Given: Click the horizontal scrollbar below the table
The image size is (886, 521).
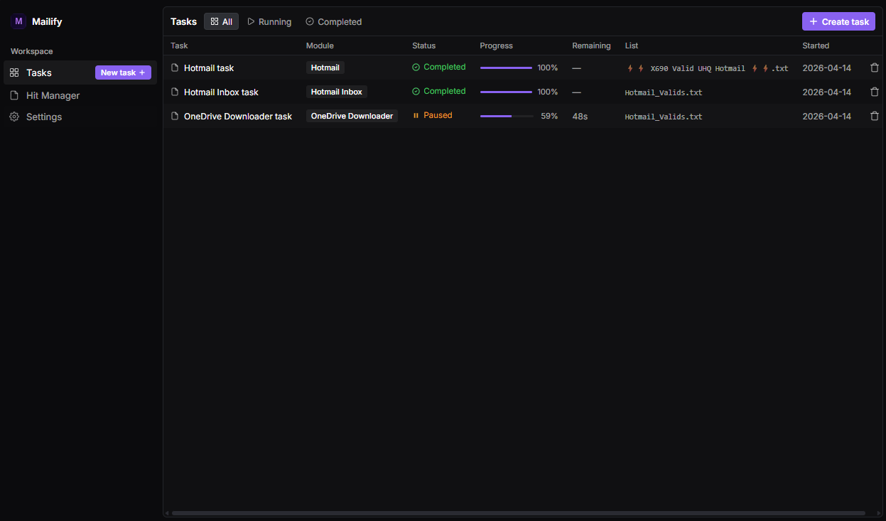Looking at the screenshot, I should (x=518, y=513).
